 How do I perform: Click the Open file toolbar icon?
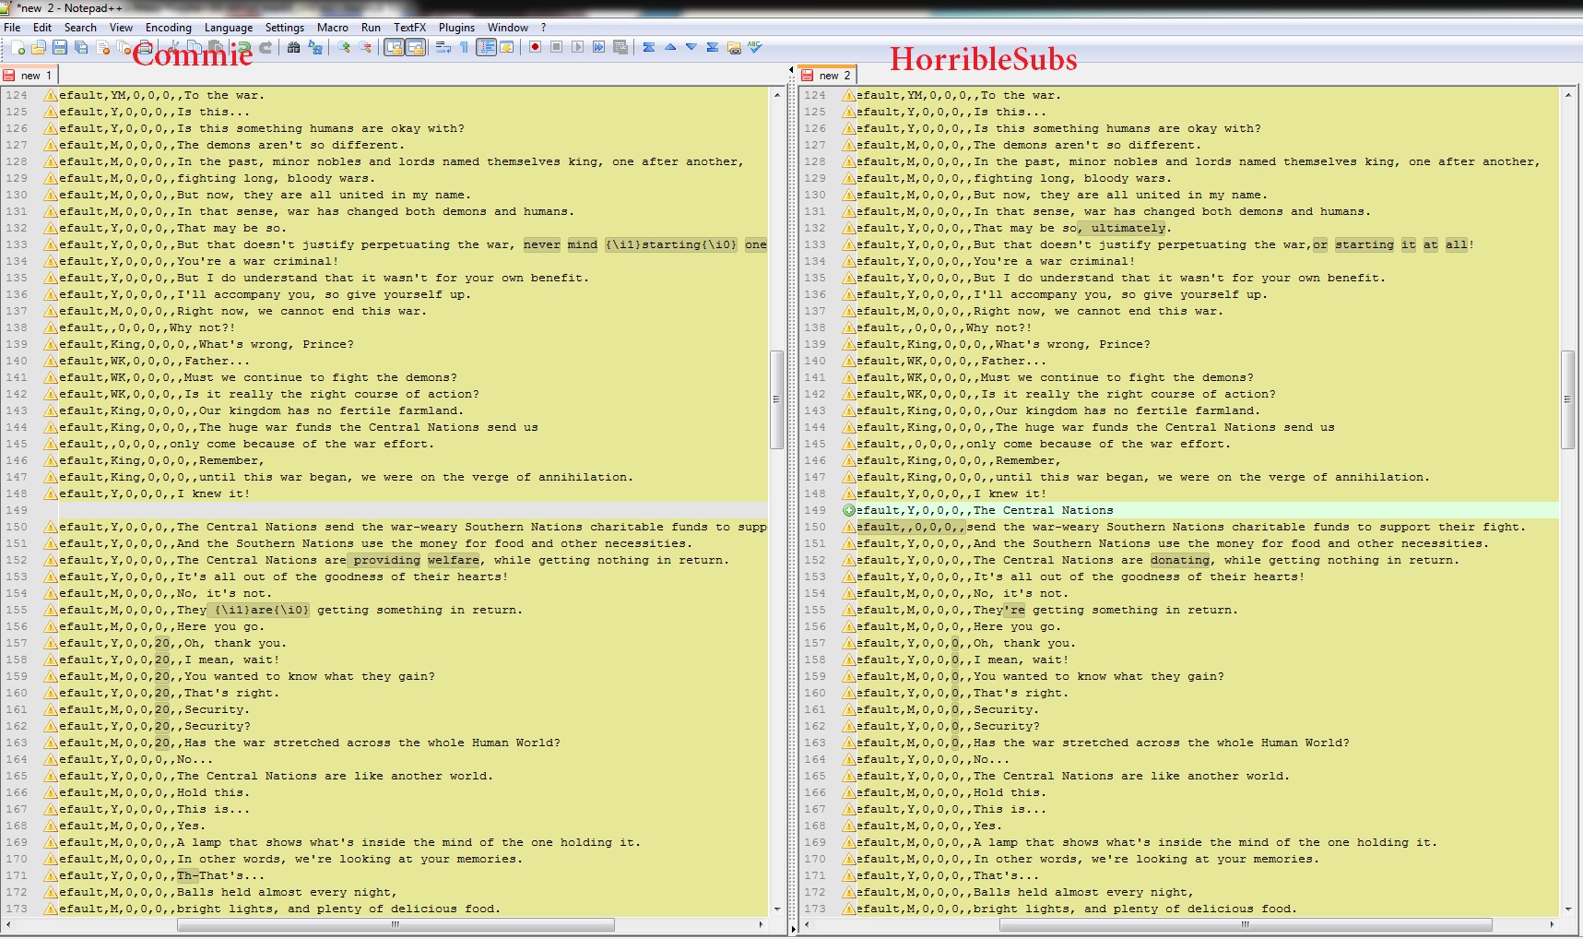tap(39, 47)
